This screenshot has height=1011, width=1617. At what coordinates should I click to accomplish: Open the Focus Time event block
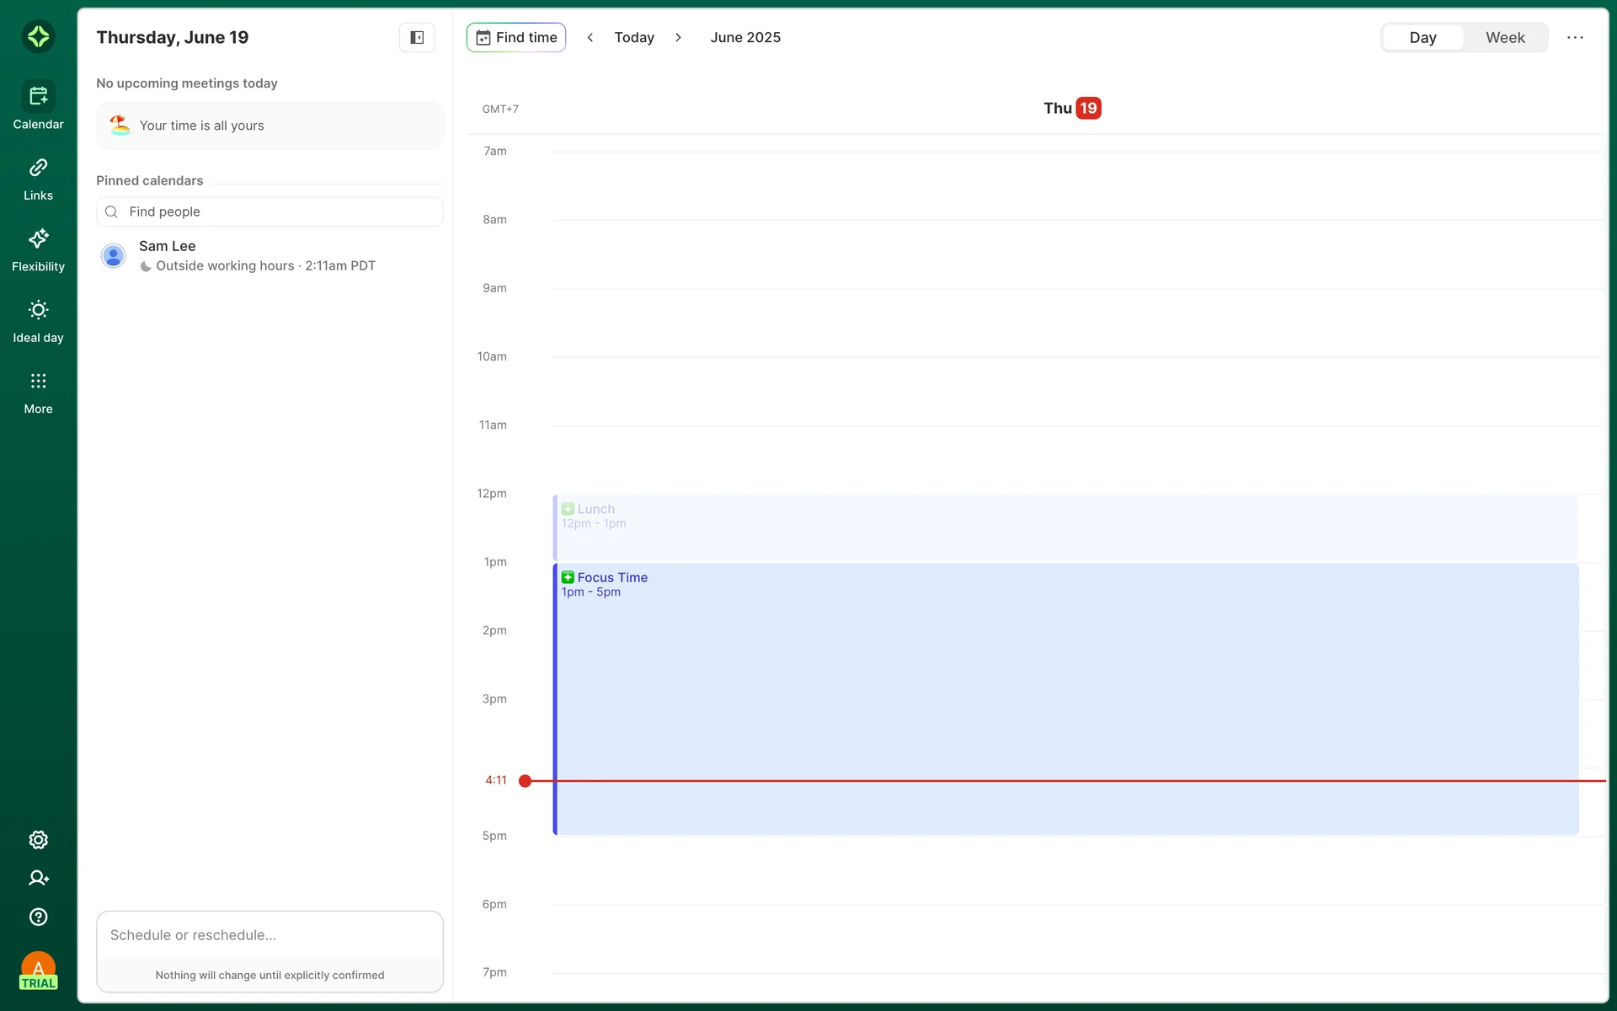pos(1065,699)
